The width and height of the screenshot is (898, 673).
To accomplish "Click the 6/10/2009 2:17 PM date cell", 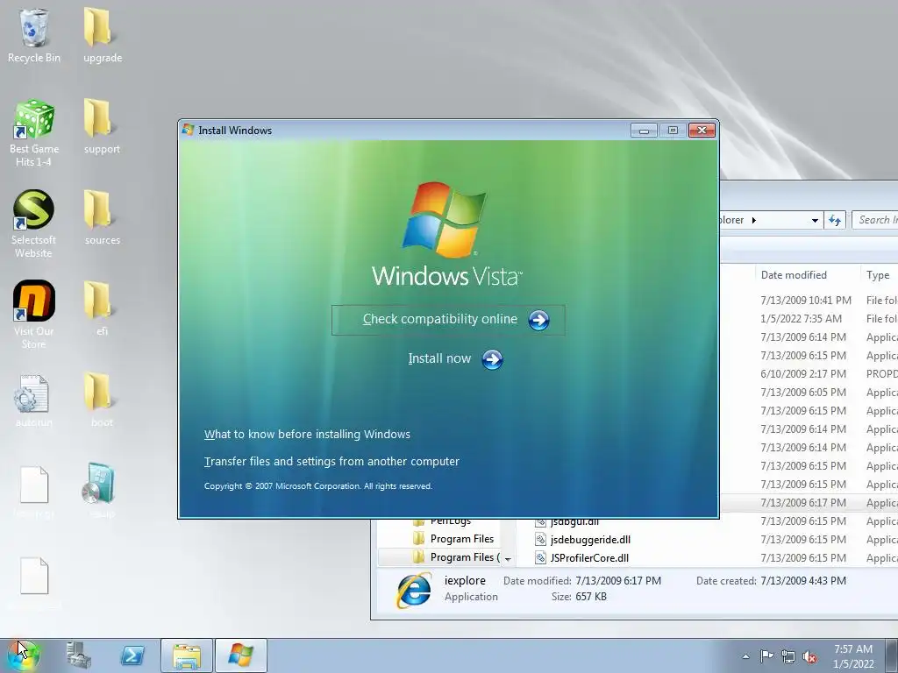I will tap(803, 373).
